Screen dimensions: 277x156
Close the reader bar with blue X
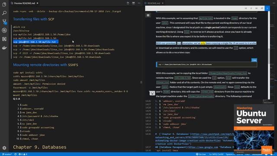(x=267, y=8)
